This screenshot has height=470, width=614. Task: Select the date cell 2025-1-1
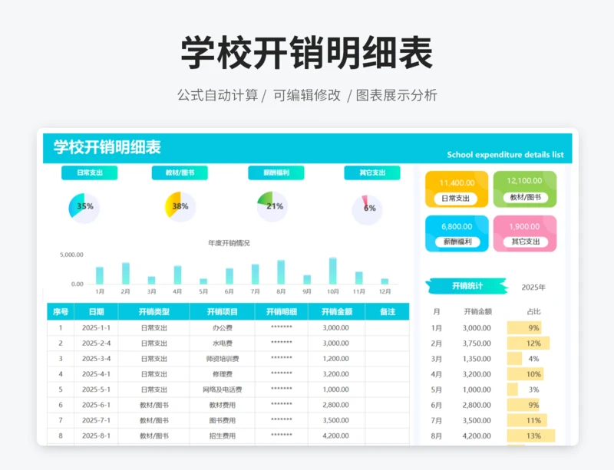[x=97, y=328]
